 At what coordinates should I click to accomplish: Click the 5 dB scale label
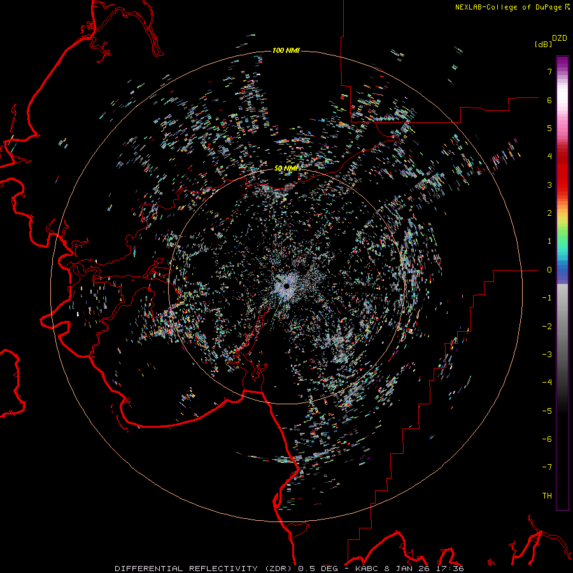(549, 128)
